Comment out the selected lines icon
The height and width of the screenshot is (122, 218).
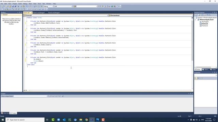[22, 9]
